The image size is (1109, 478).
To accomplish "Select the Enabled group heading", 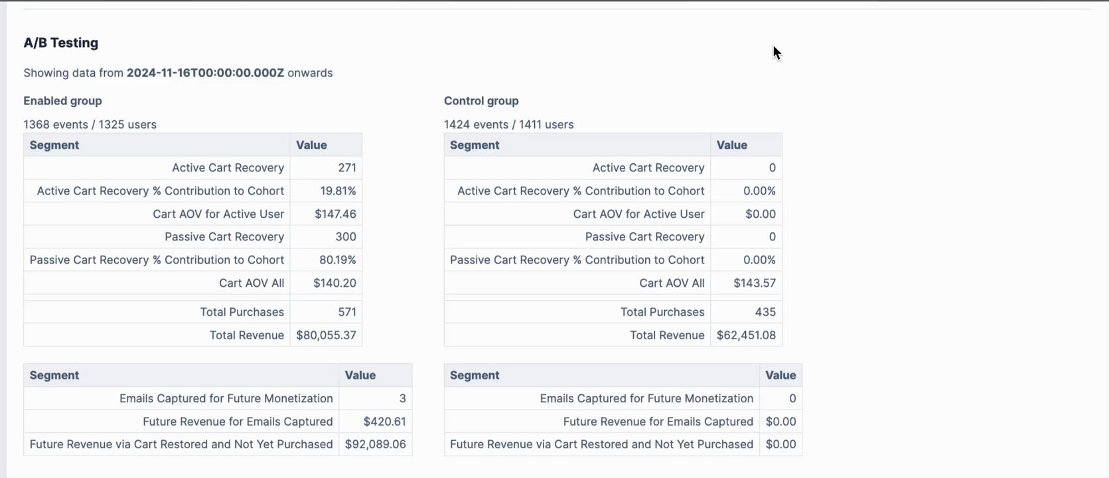I will [62, 101].
